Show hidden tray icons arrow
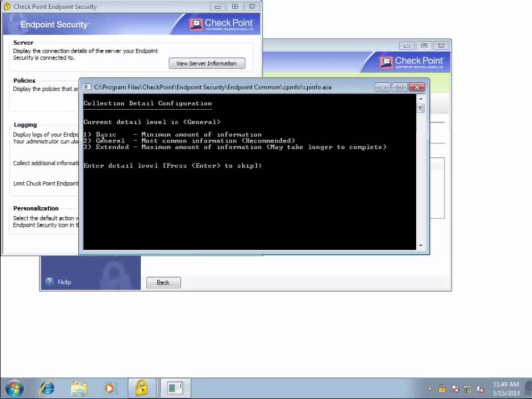The image size is (532, 399). (429, 389)
